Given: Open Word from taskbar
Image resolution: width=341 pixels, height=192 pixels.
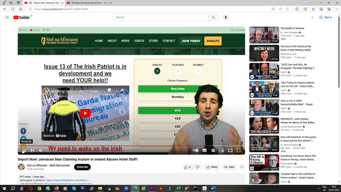Looking at the screenshot, I should tap(213, 188).
